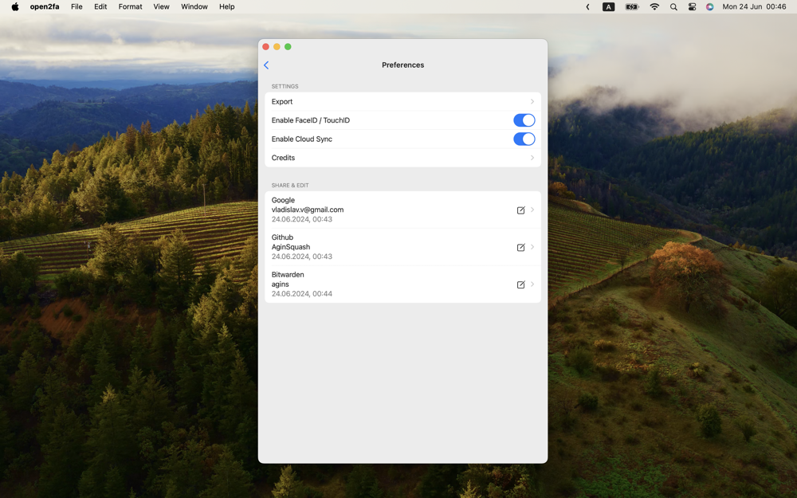Select the Credits row label
This screenshot has height=498, width=797.
(x=283, y=158)
